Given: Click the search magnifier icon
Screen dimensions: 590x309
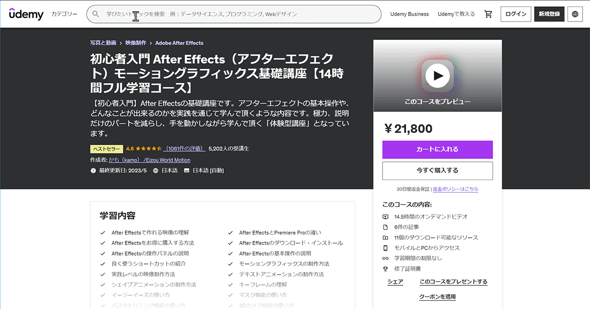Looking at the screenshot, I should (96, 14).
